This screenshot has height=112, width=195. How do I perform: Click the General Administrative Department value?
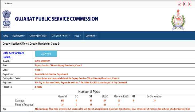tap(51, 74)
